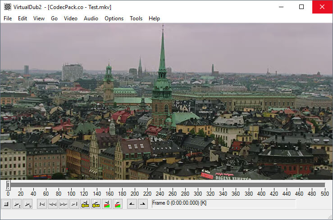The image size is (333, 220).
Task: Go to previous keyframe
Action: (x=85, y=204)
